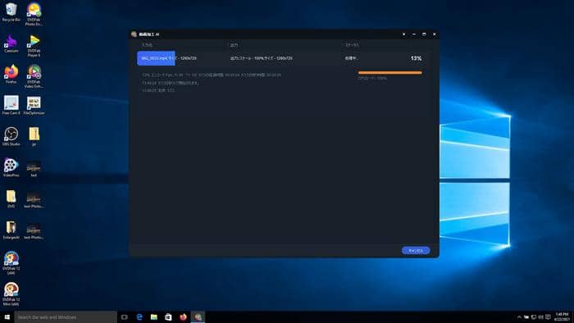Close the video enhancer window
Screen dimensions: 574x323
coord(434,34)
